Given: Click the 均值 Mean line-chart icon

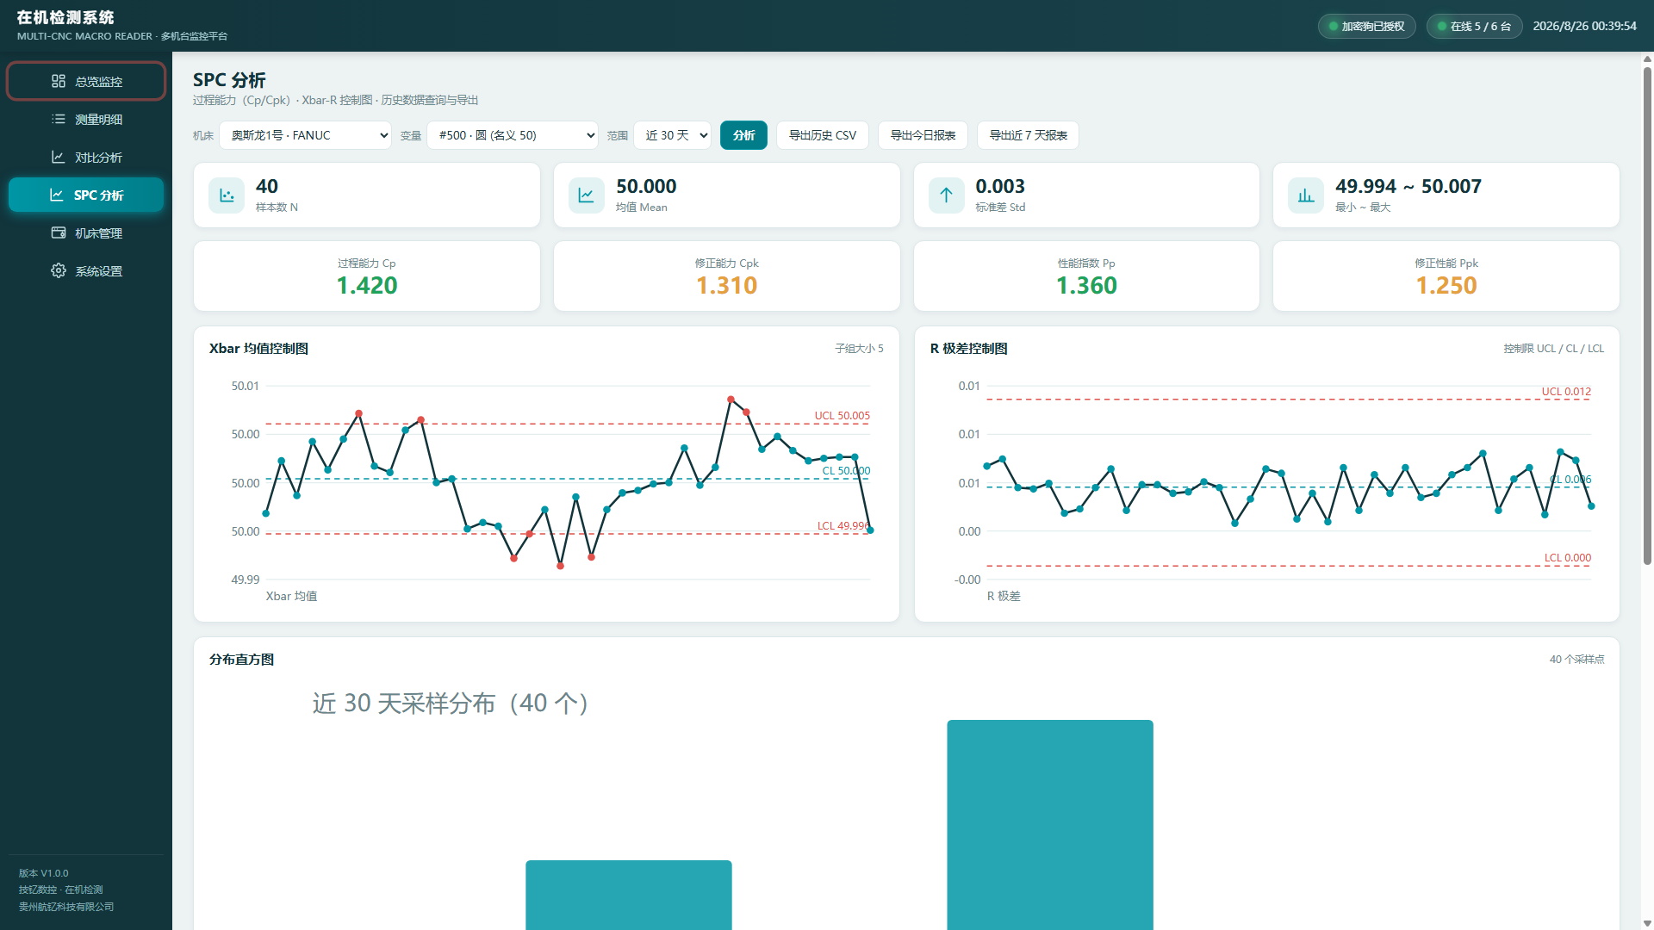Looking at the screenshot, I should click(587, 195).
